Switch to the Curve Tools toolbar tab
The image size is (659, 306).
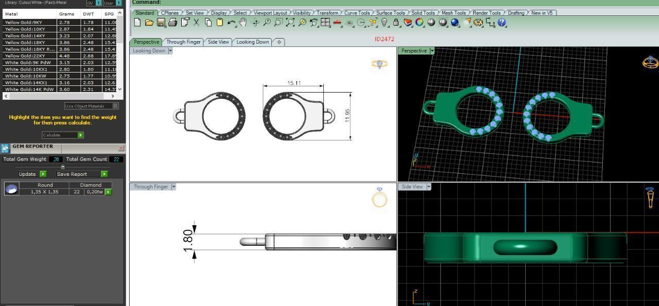click(x=357, y=13)
